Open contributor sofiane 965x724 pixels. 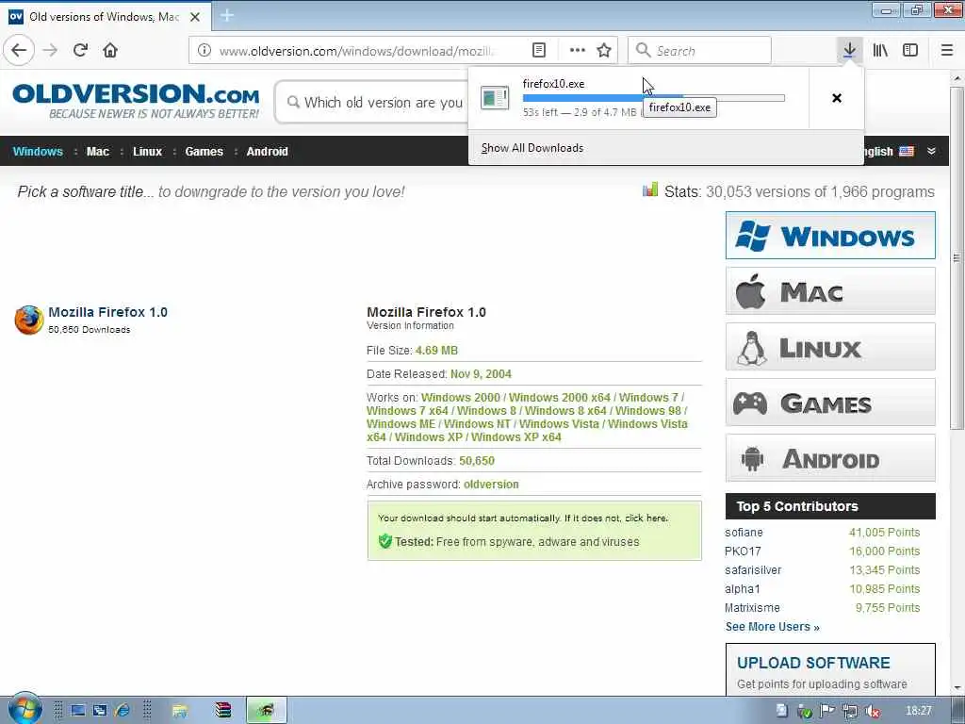[x=744, y=533]
